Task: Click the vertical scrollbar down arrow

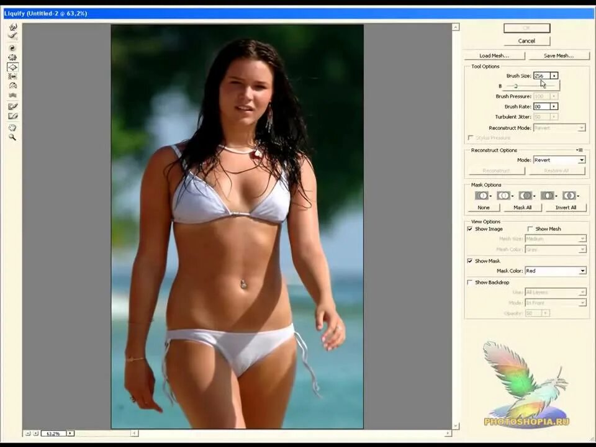Action: (x=456, y=426)
